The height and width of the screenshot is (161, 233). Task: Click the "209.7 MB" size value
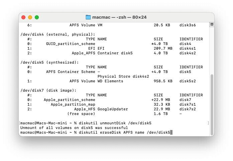click(x=163, y=48)
